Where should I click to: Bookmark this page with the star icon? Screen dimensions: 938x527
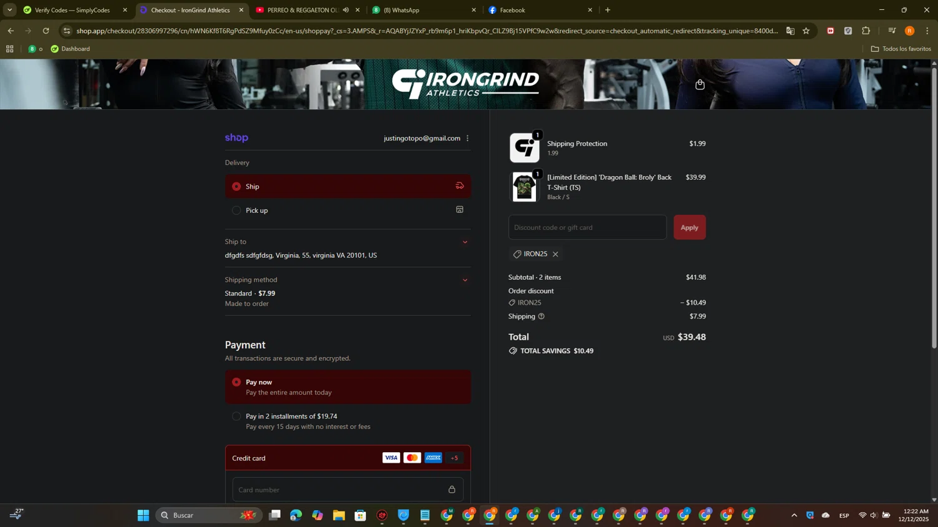(806, 31)
